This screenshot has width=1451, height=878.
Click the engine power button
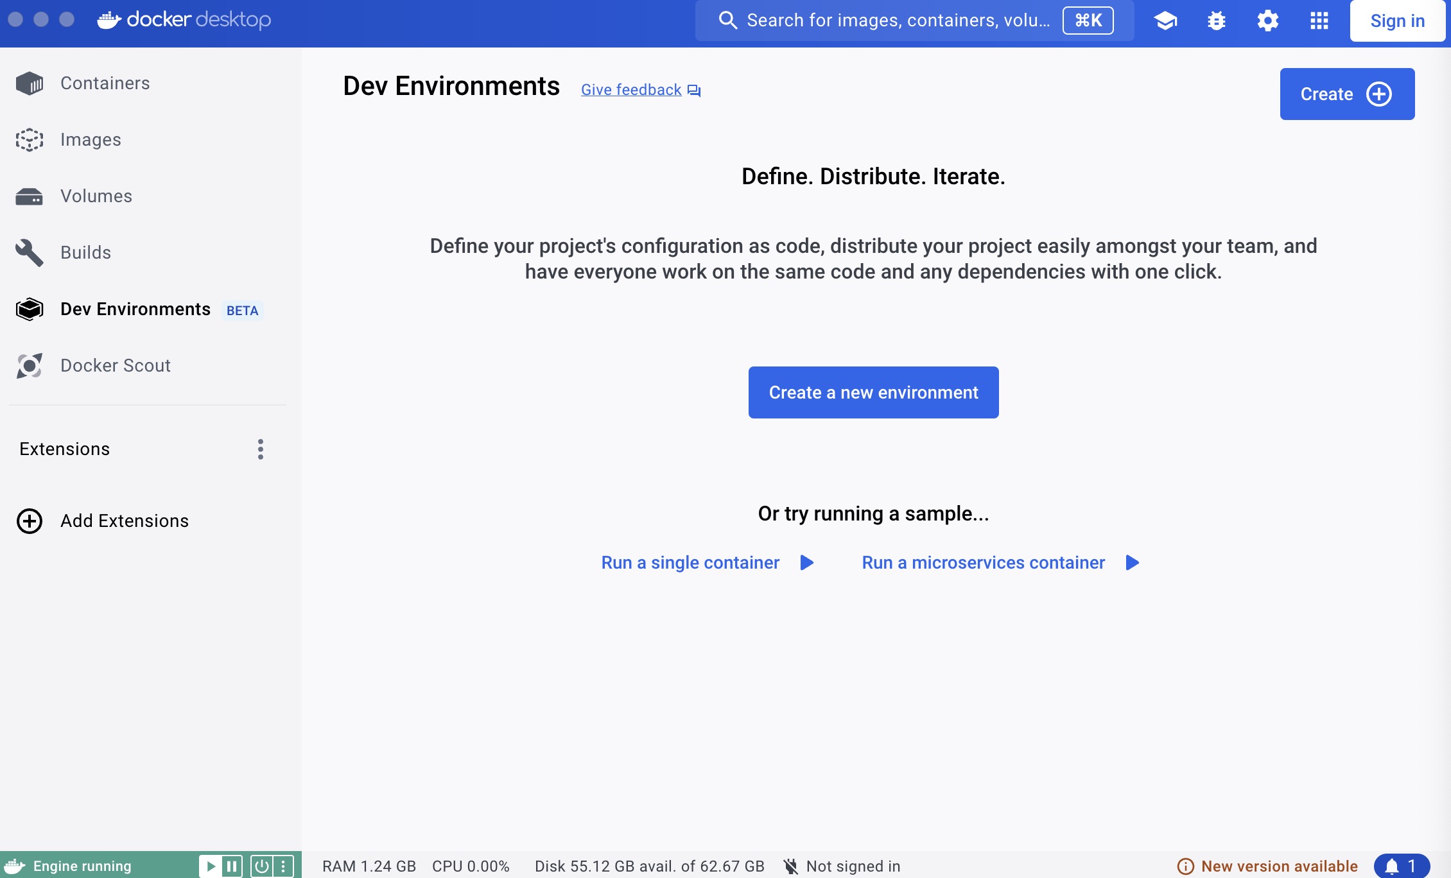click(261, 866)
